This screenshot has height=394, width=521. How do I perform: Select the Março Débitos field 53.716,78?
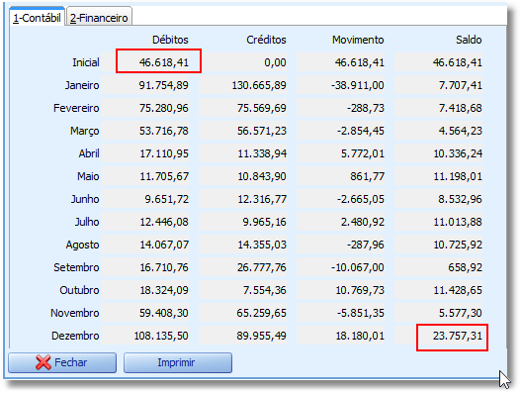pyautogui.click(x=145, y=131)
